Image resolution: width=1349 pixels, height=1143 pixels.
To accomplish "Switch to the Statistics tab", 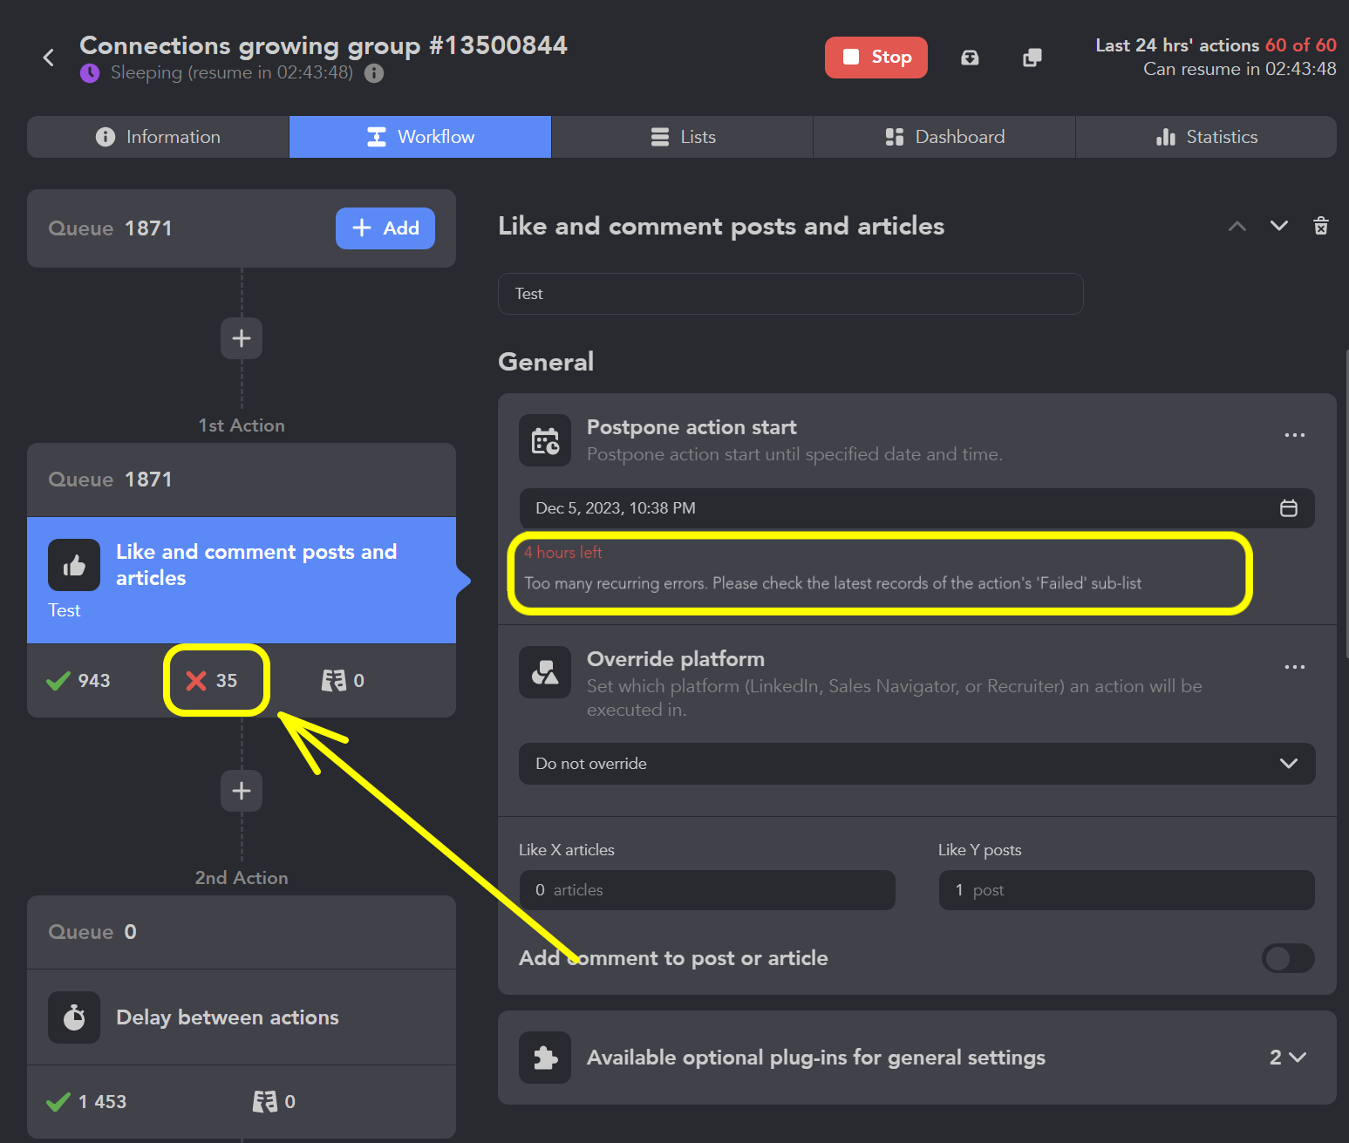I will 1205,137.
